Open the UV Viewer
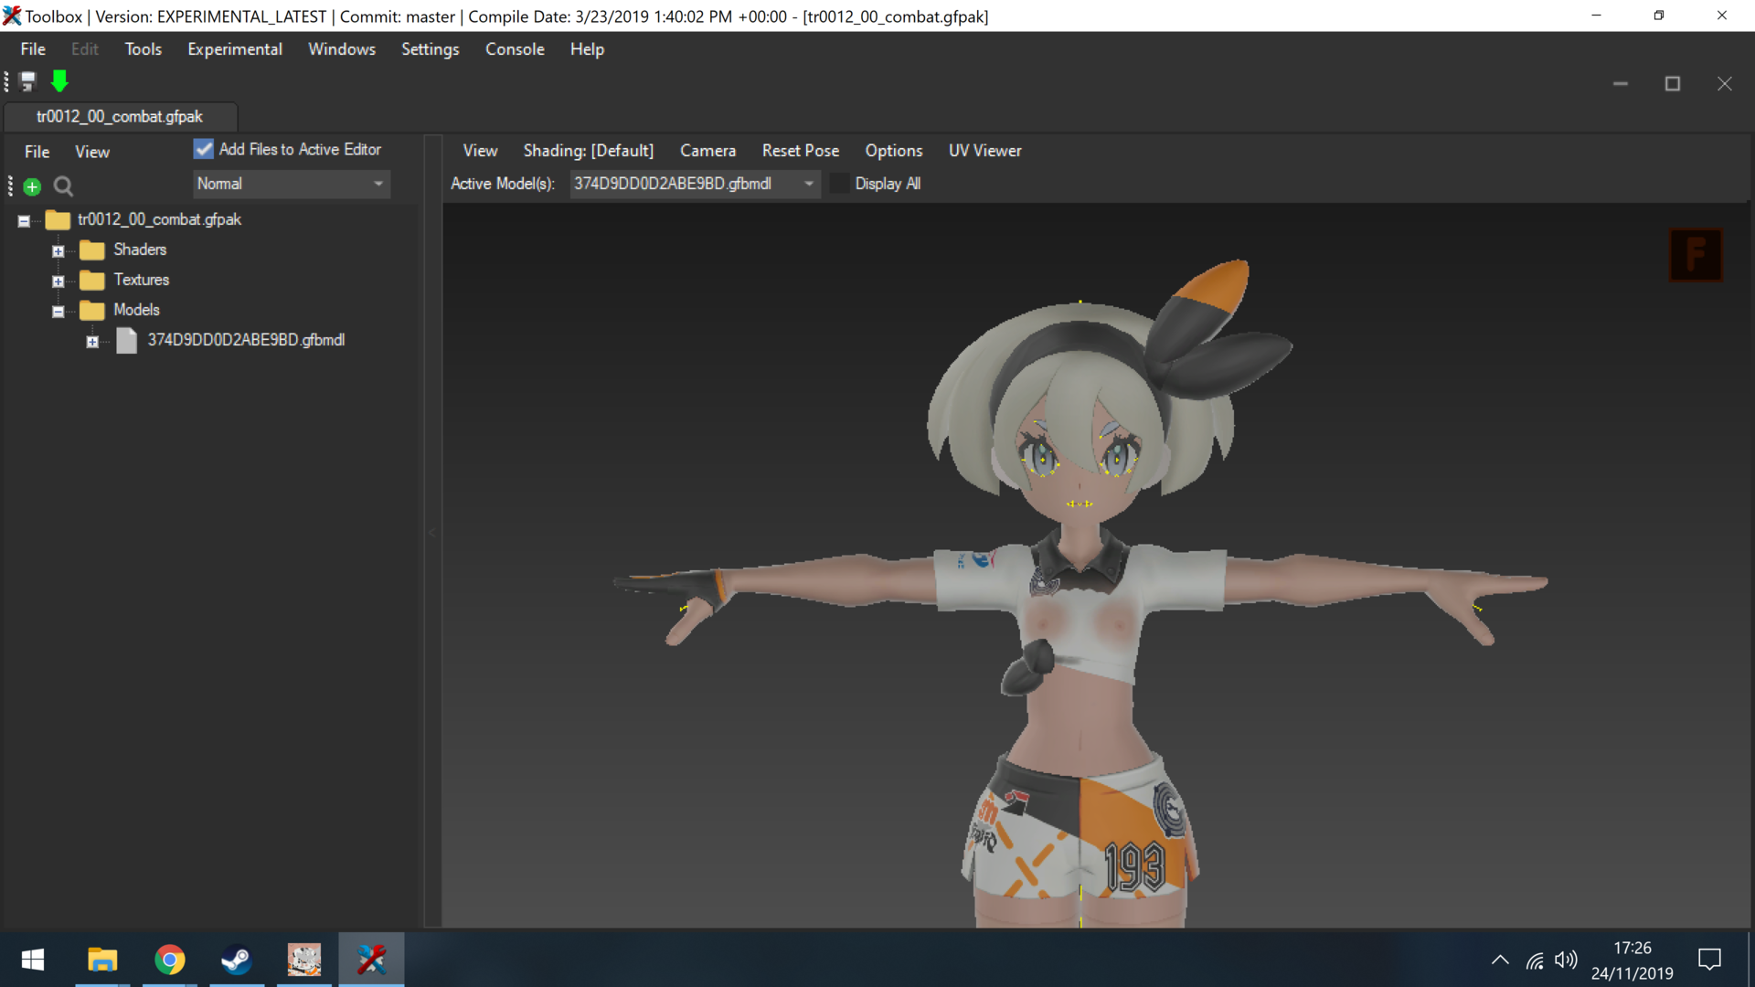The height and width of the screenshot is (987, 1755). click(984, 151)
